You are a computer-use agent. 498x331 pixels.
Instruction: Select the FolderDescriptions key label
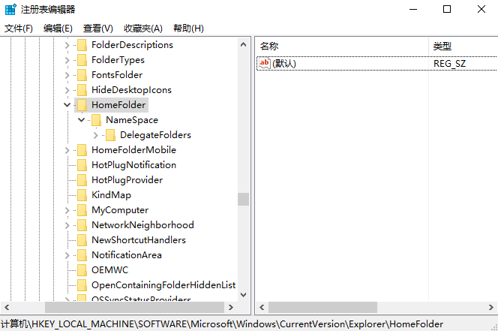[x=132, y=45]
